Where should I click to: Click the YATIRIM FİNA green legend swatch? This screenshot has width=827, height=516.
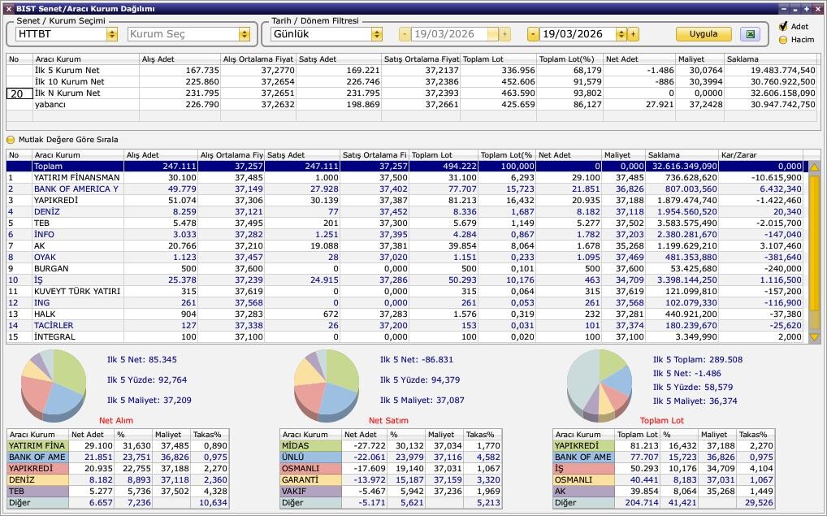coord(37,446)
